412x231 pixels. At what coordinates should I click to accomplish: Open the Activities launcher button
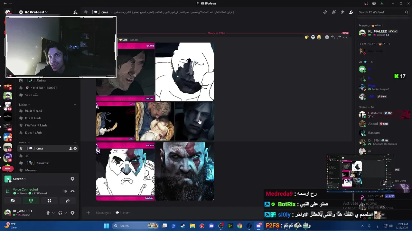coord(49,201)
